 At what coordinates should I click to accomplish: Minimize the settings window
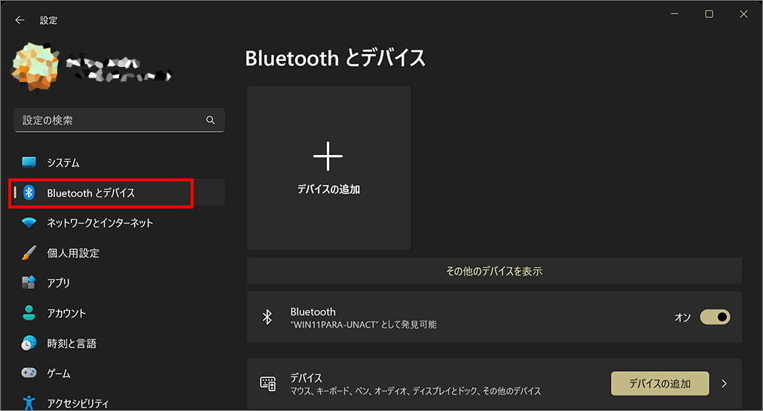click(674, 14)
